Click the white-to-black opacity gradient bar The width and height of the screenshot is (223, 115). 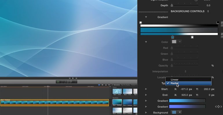(179, 26)
